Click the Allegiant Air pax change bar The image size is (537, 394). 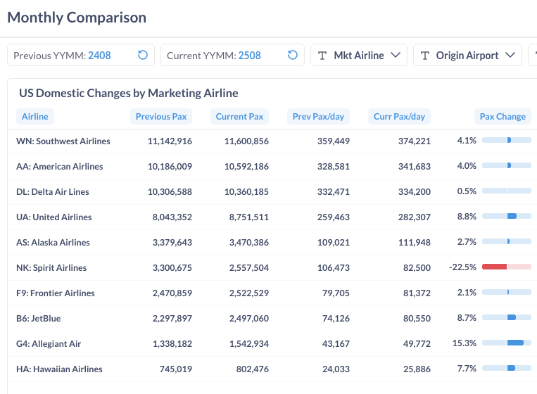507,343
